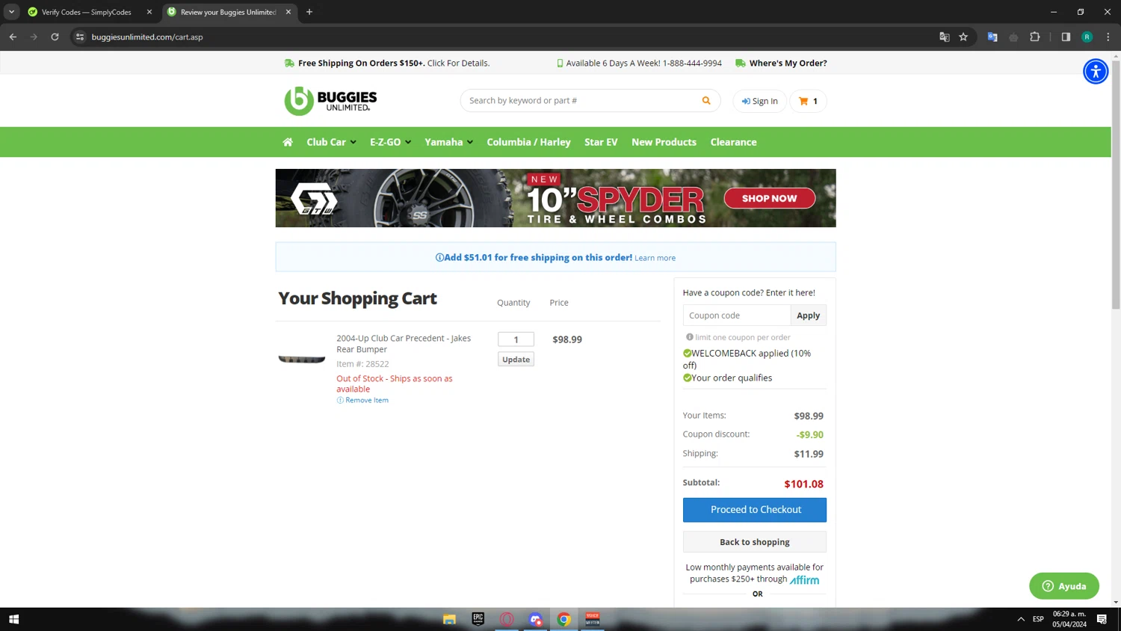This screenshot has height=631, width=1121.
Task: Focus the Coupon code field
Action: 736,315
